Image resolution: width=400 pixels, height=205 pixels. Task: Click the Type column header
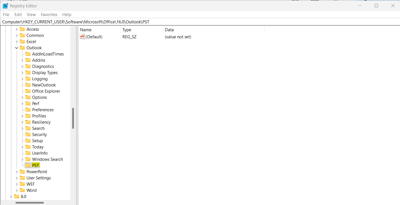tap(142, 30)
